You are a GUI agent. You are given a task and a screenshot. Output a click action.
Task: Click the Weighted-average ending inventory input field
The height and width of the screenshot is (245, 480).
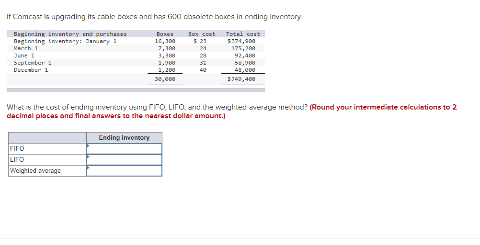[124, 171]
